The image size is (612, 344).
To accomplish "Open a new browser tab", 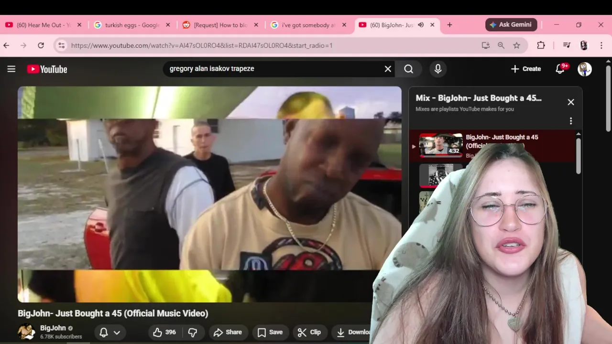I will coord(449,25).
